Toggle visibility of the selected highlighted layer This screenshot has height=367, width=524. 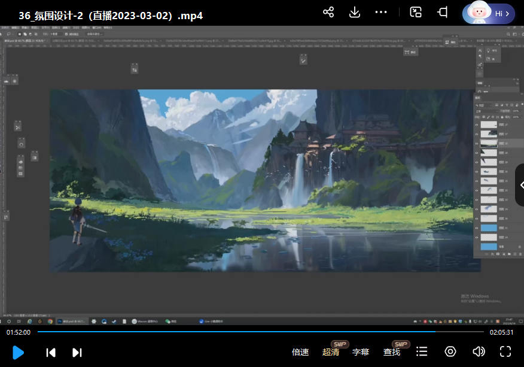coord(477,143)
